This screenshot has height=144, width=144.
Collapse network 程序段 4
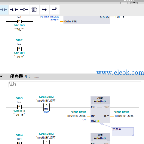click(x=2, y=77)
